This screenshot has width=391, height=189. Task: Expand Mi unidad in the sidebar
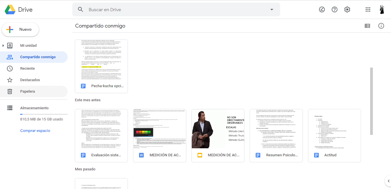pyautogui.click(x=3, y=45)
